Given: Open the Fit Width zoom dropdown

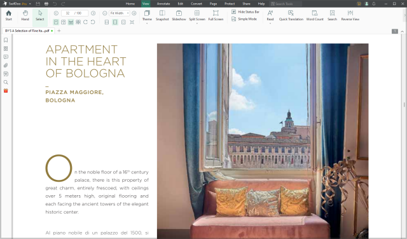Looking at the screenshot, I should [119, 13].
